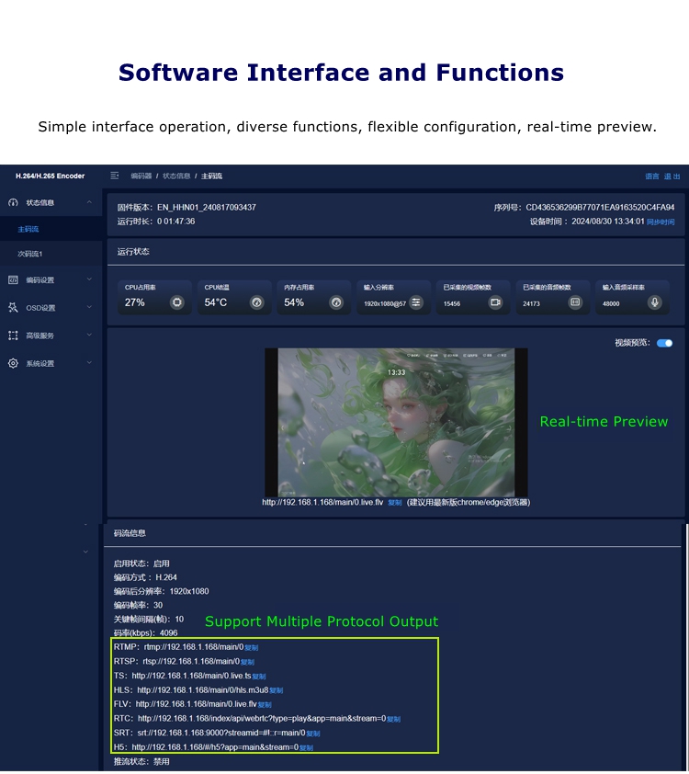Copy the TS stream address

point(259,677)
